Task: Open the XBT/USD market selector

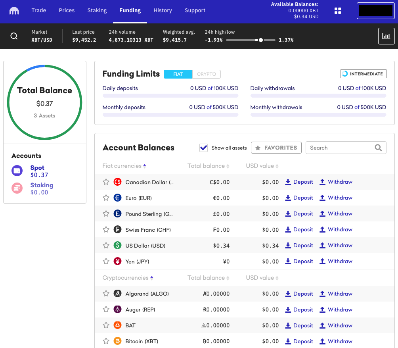Action: click(x=42, y=36)
